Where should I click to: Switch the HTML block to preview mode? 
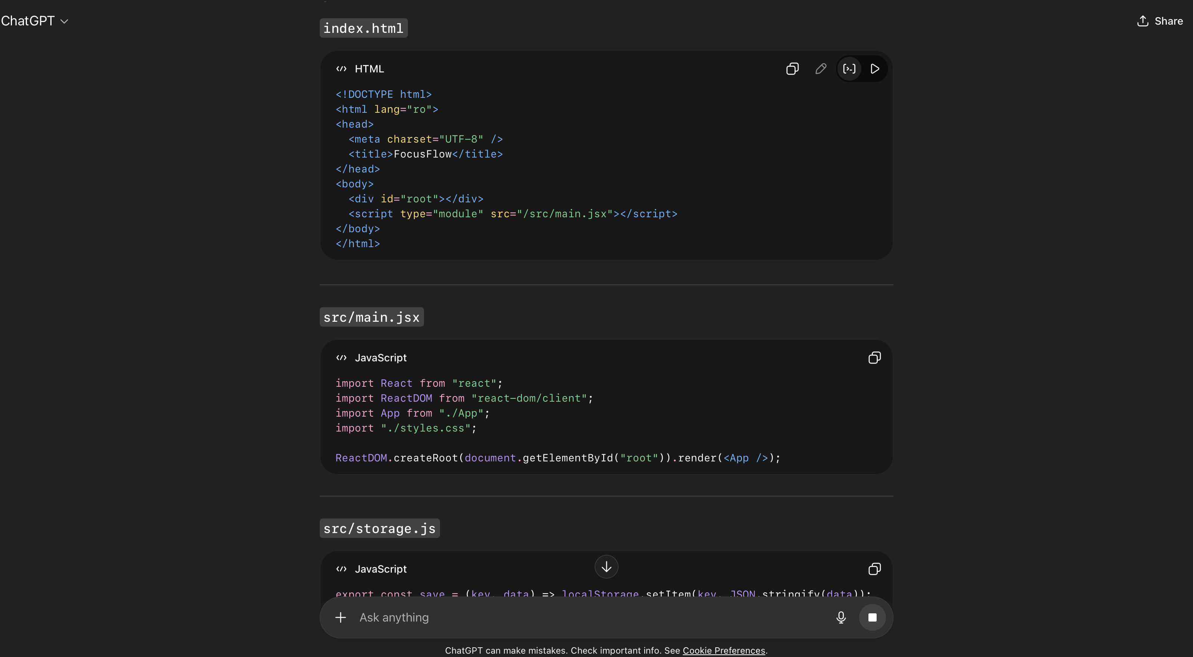(875, 69)
